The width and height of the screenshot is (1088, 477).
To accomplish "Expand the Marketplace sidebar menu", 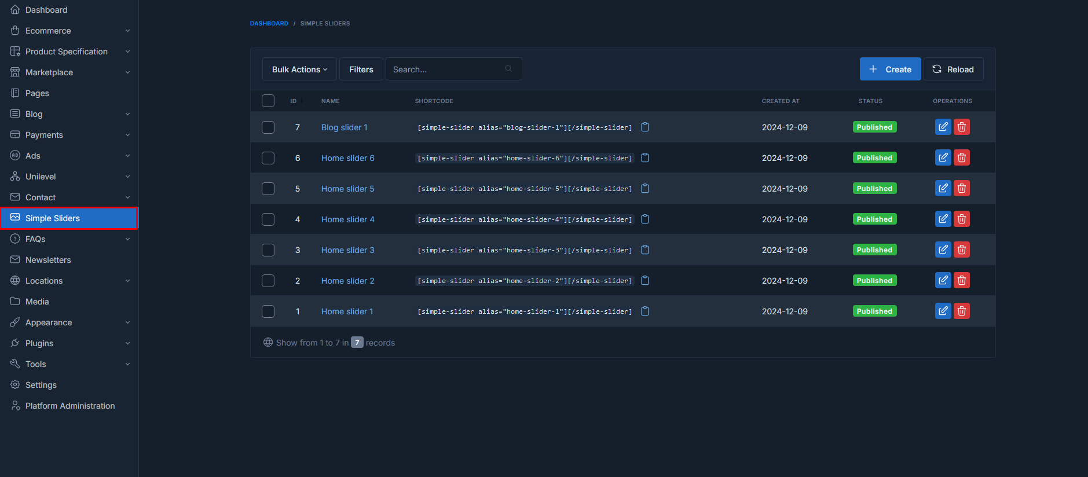I will point(69,72).
